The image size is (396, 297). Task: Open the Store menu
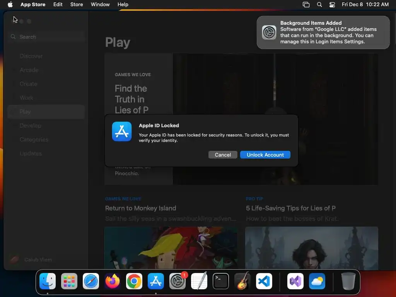click(77, 4)
